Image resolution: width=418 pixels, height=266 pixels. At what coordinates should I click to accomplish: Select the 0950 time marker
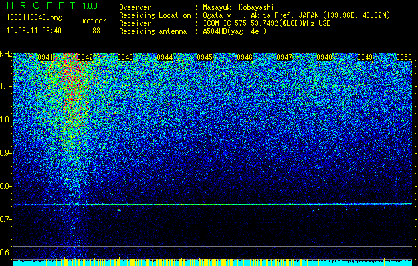[x=404, y=57]
